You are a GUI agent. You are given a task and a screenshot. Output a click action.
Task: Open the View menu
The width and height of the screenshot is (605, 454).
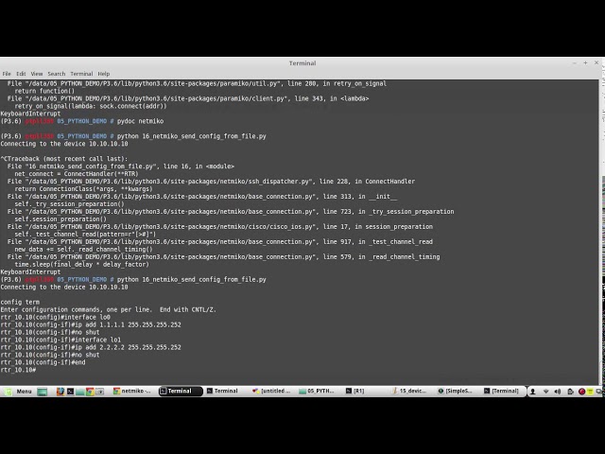coord(37,74)
